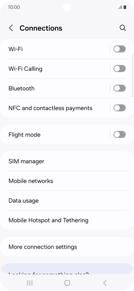
Task: Tap the signal strength status icon
Action: point(120,7)
